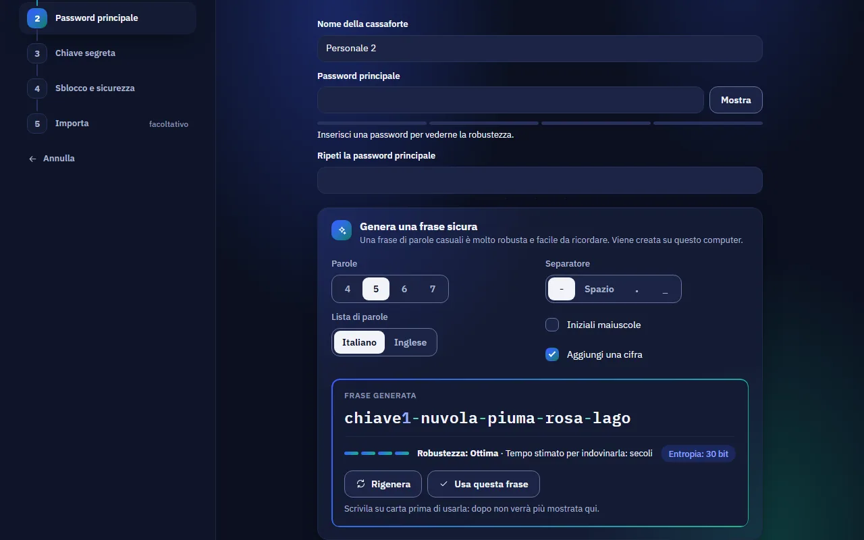This screenshot has height=540, width=864.
Task: Click the refresh icon in the Rigenera button
Action: click(360, 484)
